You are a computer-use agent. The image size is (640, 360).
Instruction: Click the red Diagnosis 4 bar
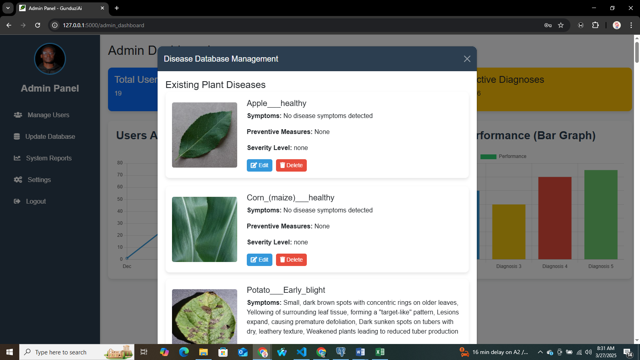click(x=555, y=218)
